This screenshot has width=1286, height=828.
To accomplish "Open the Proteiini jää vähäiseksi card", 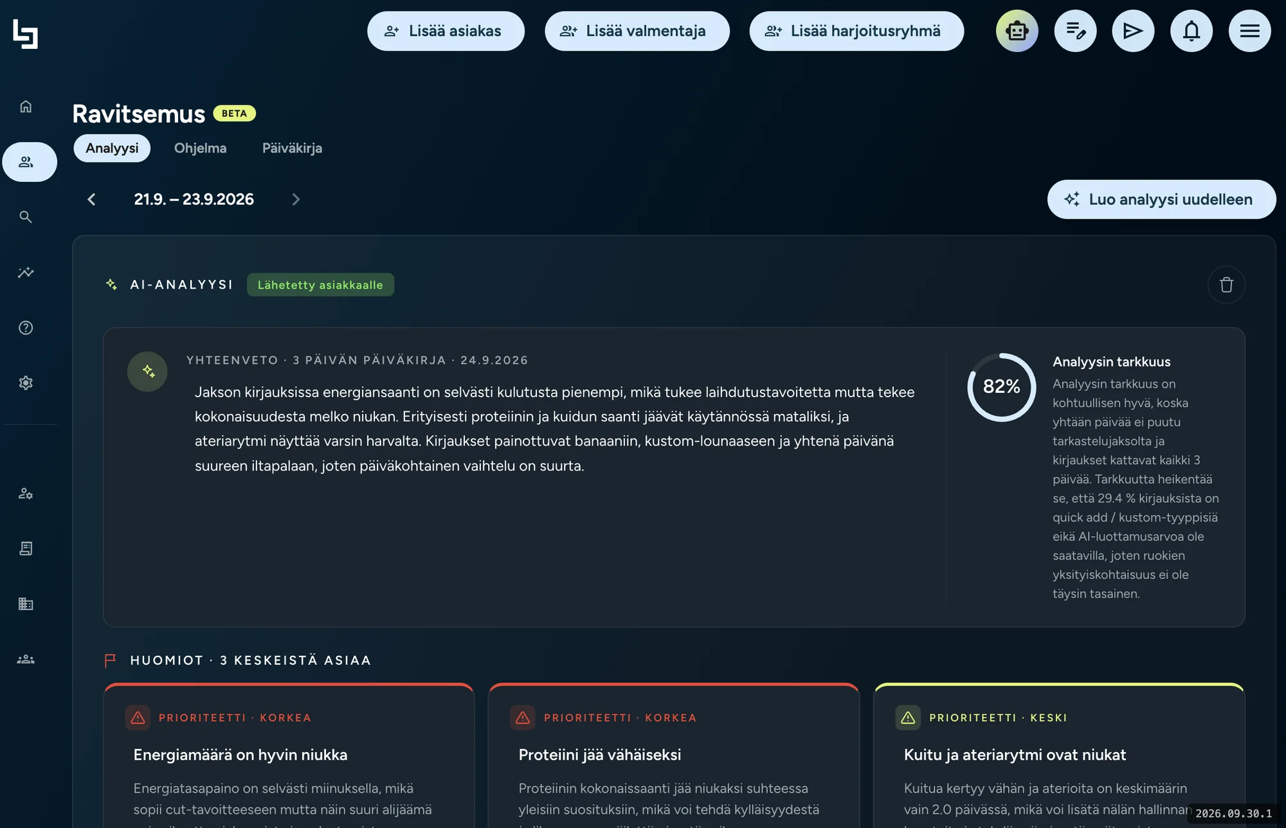I will pyautogui.click(x=674, y=756).
